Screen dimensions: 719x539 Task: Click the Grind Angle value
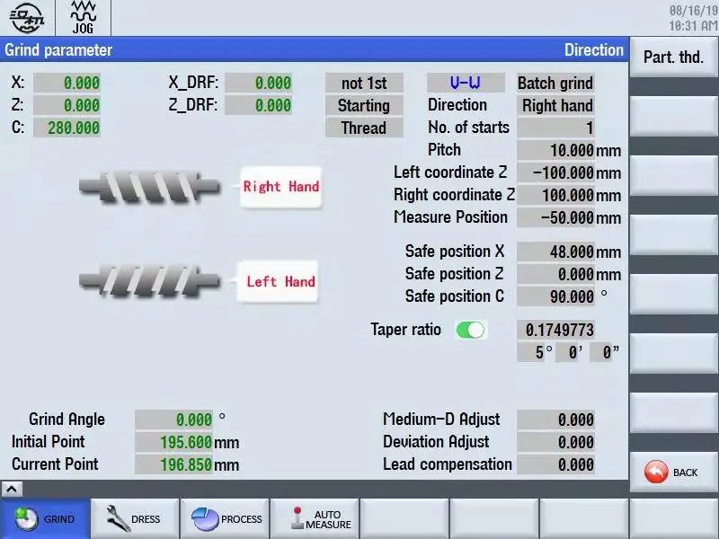(173, 420)
